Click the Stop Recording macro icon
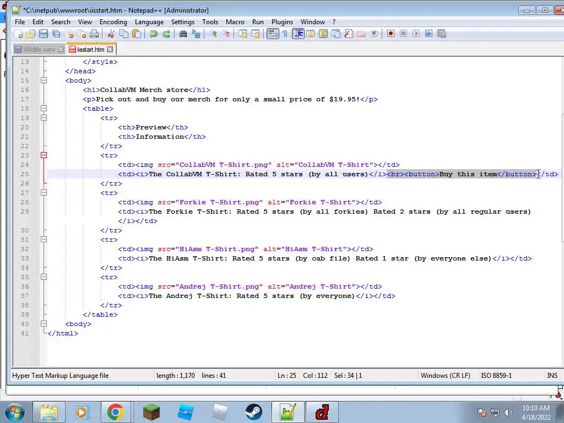 [x=403, y=34]
